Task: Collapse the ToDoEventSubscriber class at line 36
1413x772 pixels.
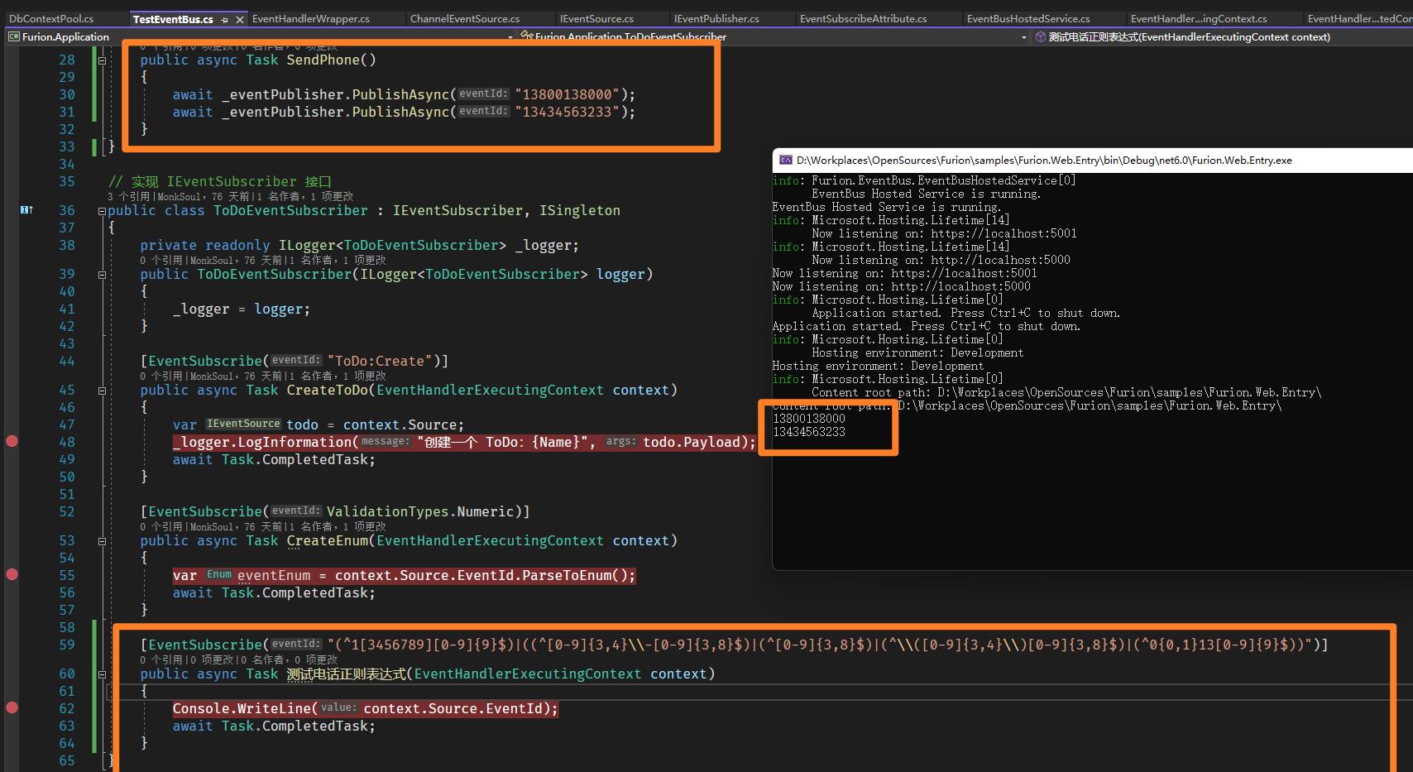Action: pyautogui.click(x=102, y=211)
